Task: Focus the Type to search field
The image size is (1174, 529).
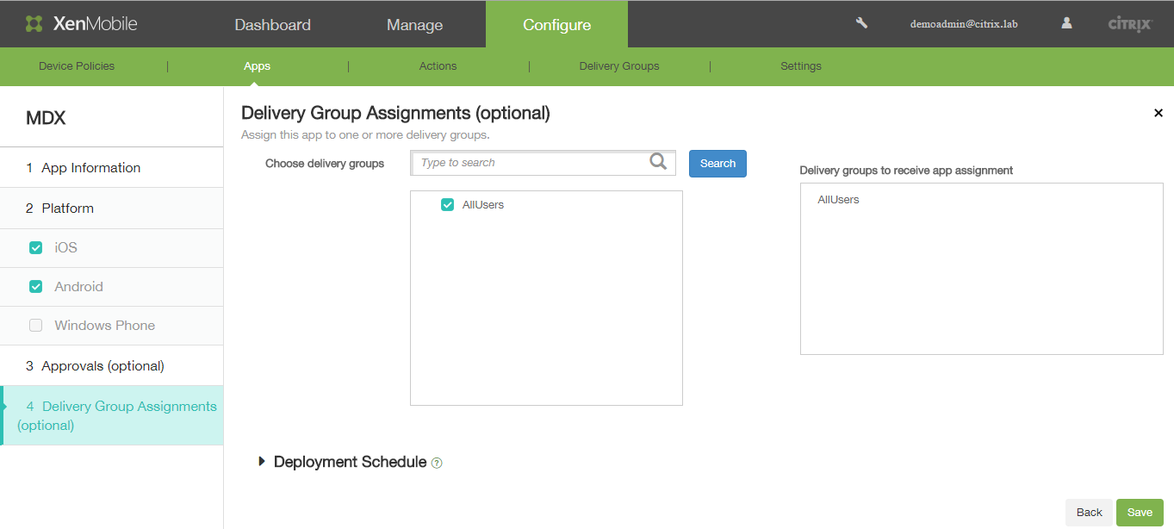Action: [530, 163]
